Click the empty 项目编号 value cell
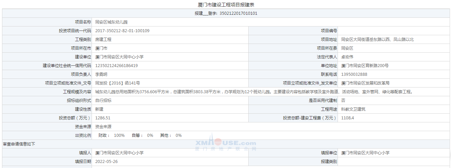The image size is (451, 168). (x=393, y=31)
